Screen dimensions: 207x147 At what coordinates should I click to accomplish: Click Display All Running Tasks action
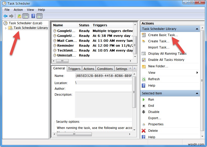(x=167, y=54)
